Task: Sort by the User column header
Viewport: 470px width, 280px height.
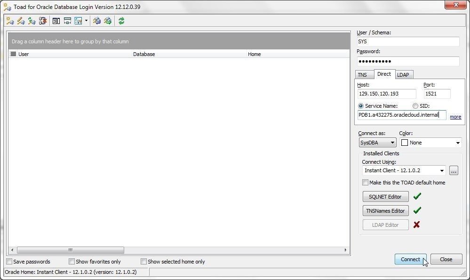Action: (74, 54)
